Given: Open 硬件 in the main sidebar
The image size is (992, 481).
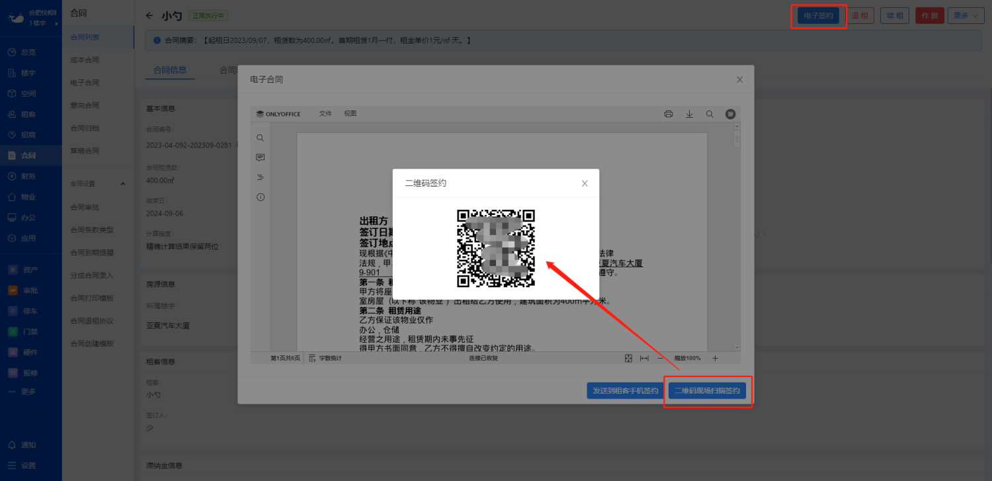Looking at the screenshot, I should pos(31,352).
